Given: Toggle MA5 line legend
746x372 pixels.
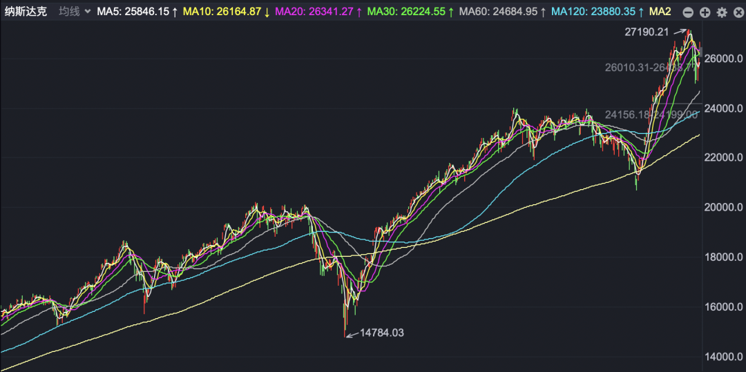Looking at the screenshot, I should (x=137, y=12).
